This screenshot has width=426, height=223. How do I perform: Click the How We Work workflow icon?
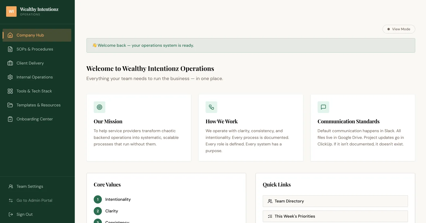[x=211, y=107]
